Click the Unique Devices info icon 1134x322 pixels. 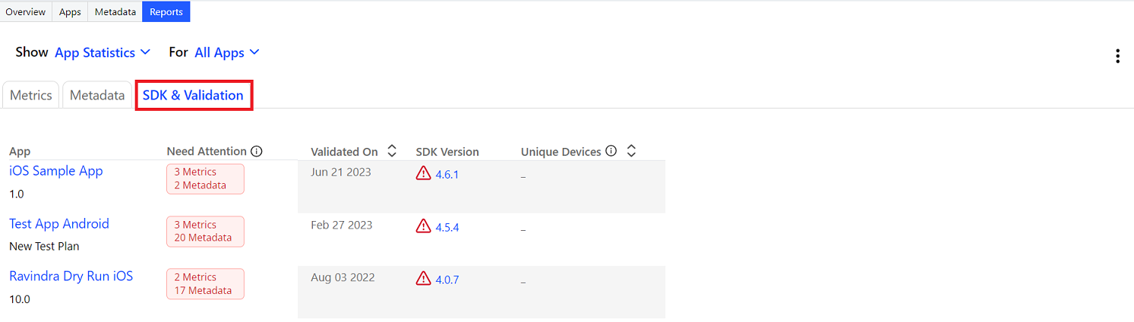pos(611,151)
